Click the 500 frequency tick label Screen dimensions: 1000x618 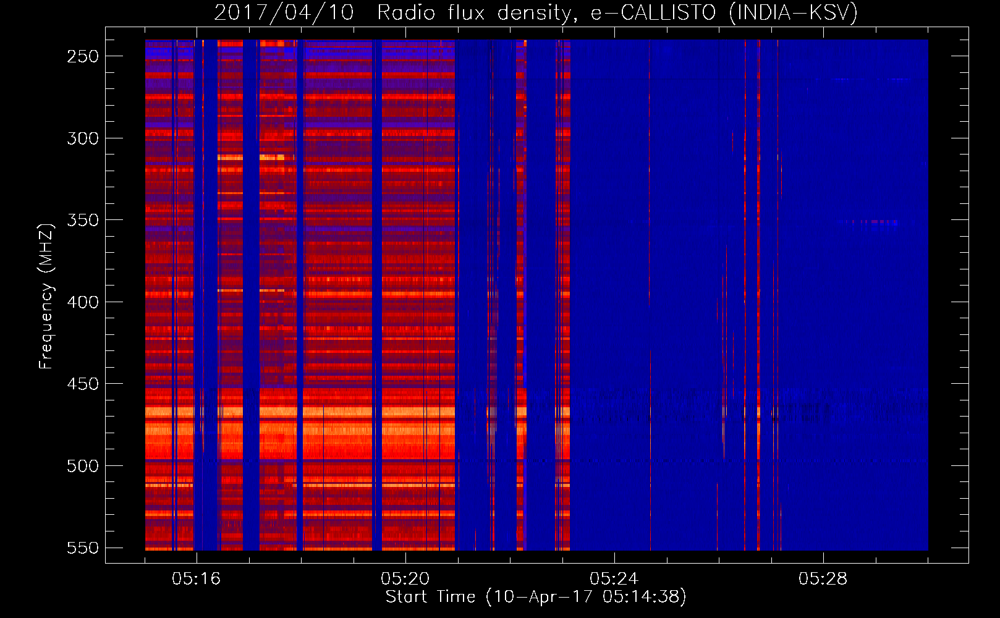point(83,466)
